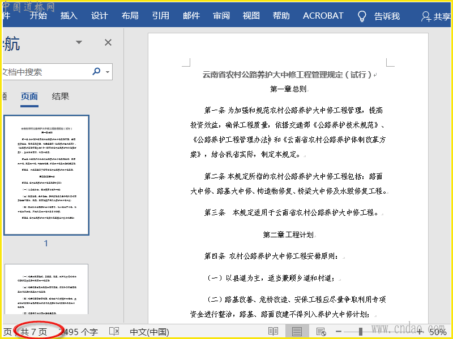The height and width of the screenshot is (339, 453).
Task: Open the 设计 ribbon tab
Action: 100,16
